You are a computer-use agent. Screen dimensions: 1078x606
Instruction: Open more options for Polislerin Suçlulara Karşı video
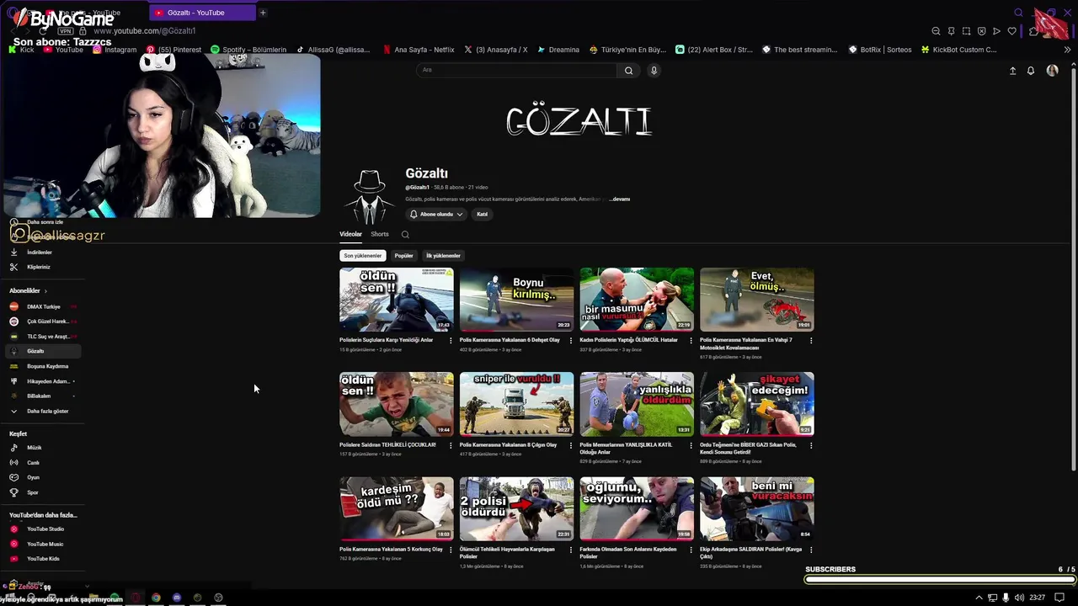click(451, 341)
